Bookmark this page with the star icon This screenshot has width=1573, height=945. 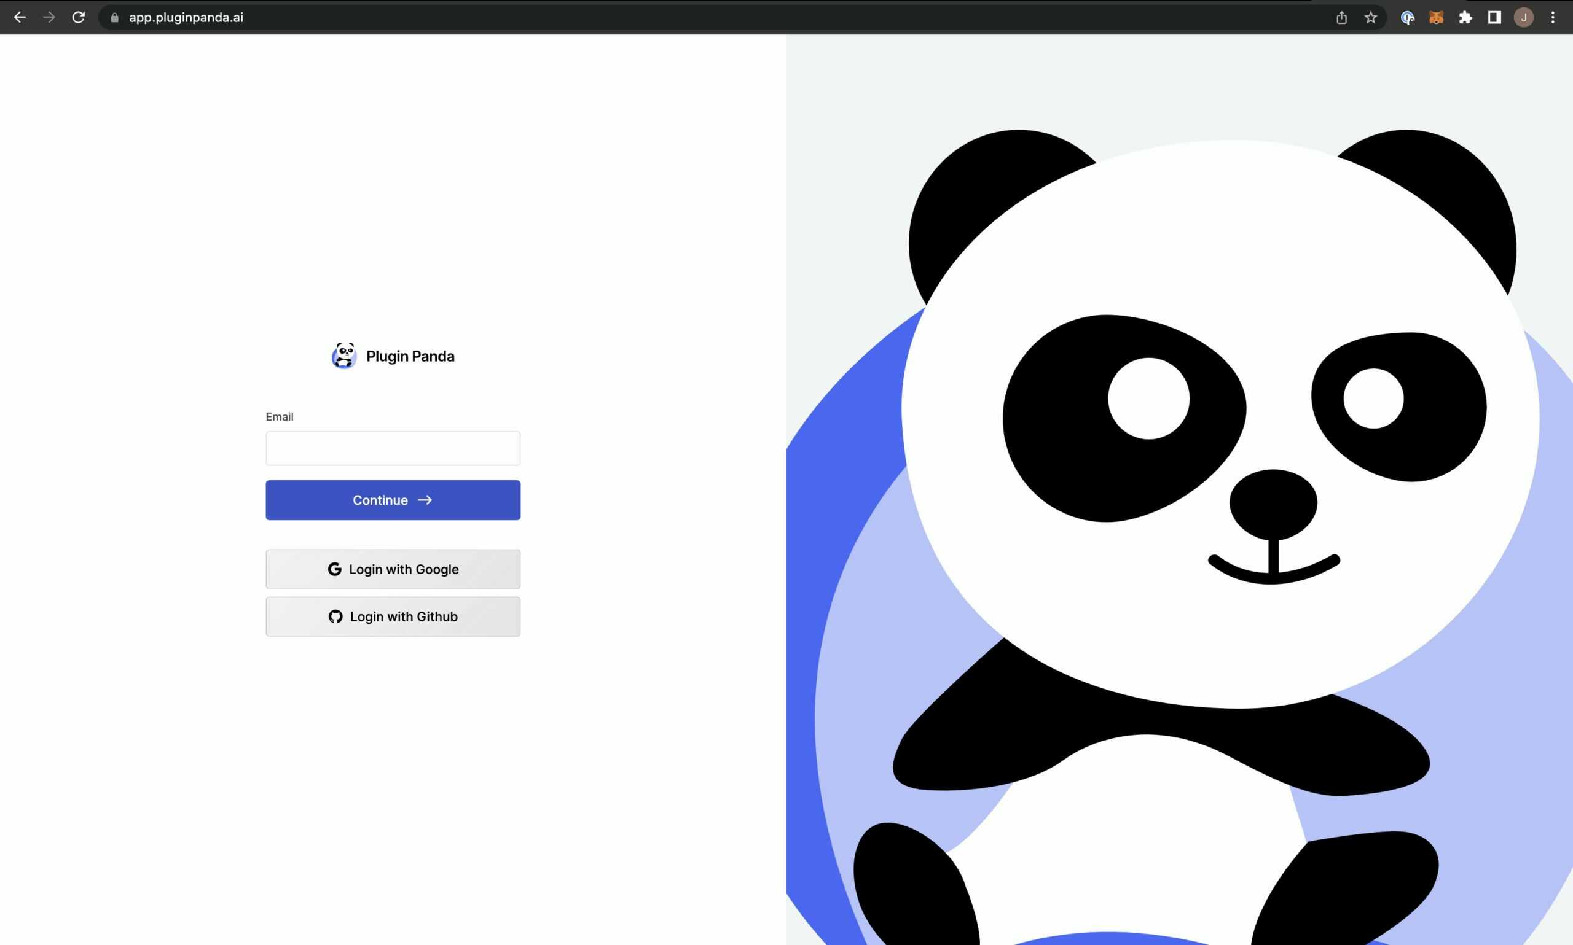pos(1371,17)
